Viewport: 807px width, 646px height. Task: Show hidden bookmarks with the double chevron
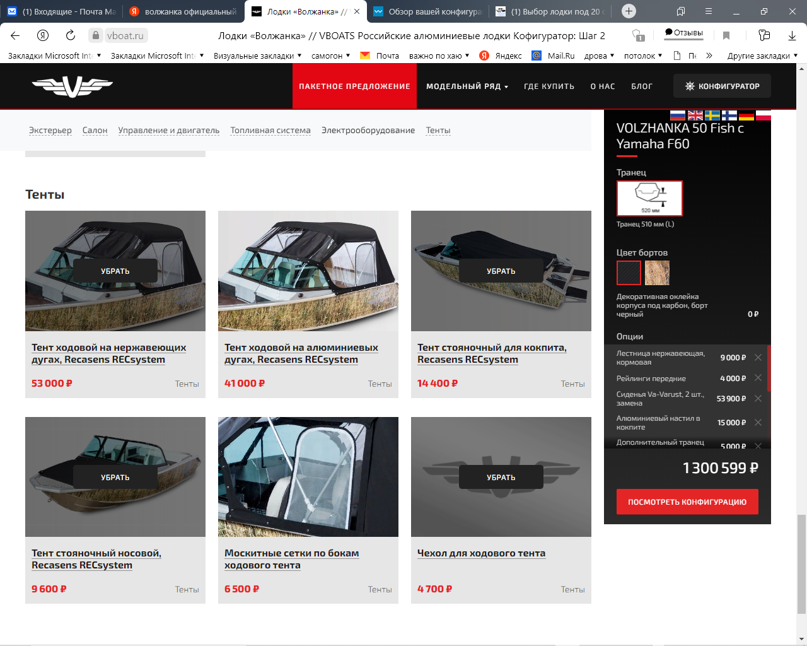pyautogui.click(x=709, y=56)
